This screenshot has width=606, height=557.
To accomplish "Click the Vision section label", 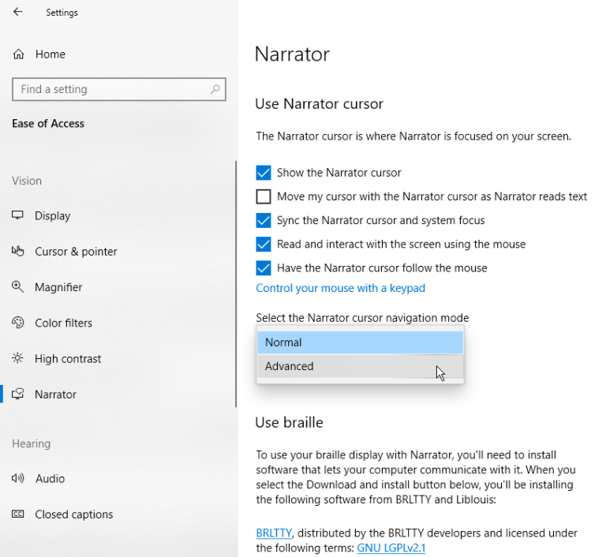I will point(27,181).
